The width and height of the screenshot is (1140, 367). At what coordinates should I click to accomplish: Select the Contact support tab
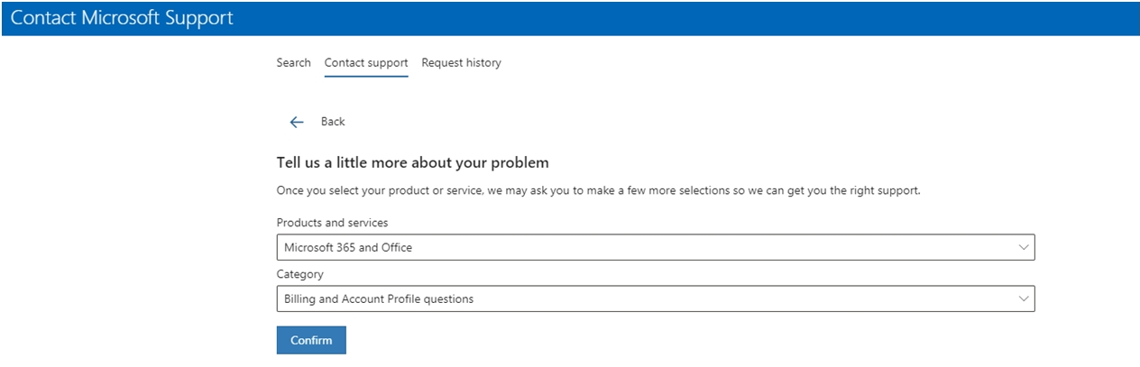point(366,63)
